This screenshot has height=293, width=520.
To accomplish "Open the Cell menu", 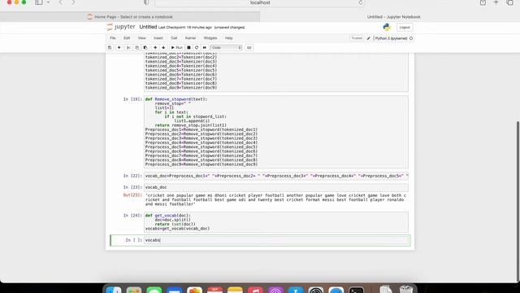I will click(x=174, y=38).
